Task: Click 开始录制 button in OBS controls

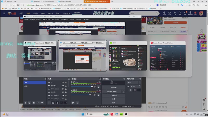Action: pyautogui.click(x=114, y=88)
